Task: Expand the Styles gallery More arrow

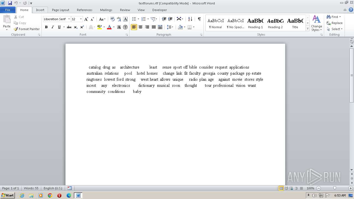Action: point(308,28)
